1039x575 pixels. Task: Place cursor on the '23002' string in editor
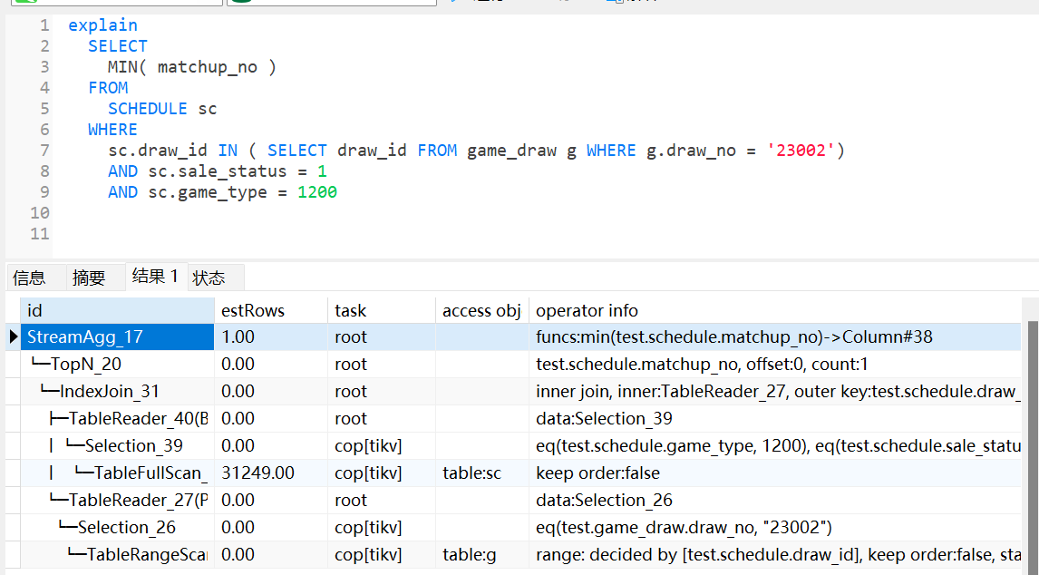tap(801, 151)
